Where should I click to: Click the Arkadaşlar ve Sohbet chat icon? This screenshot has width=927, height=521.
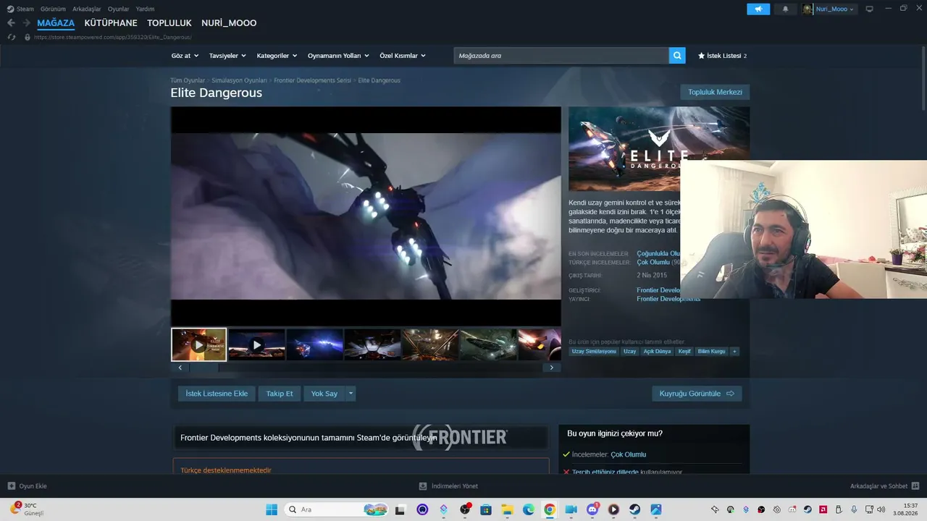[x=915, y=486]
